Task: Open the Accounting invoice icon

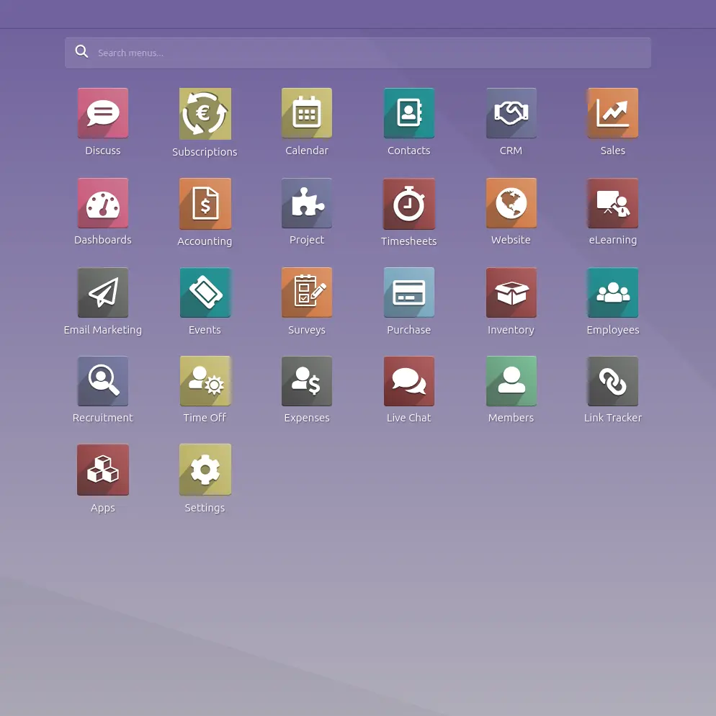Action: point(205,204)
